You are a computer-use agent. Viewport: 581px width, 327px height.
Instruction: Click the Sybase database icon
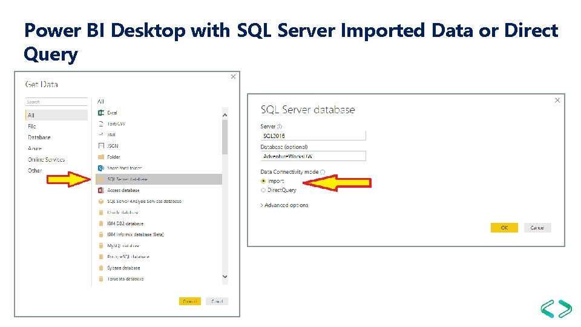click(x=101, y=268)
